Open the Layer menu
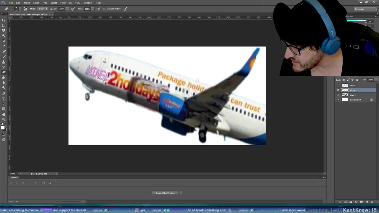Image resolution: width=379 pixels, height=213 pixels. (36, 3)
